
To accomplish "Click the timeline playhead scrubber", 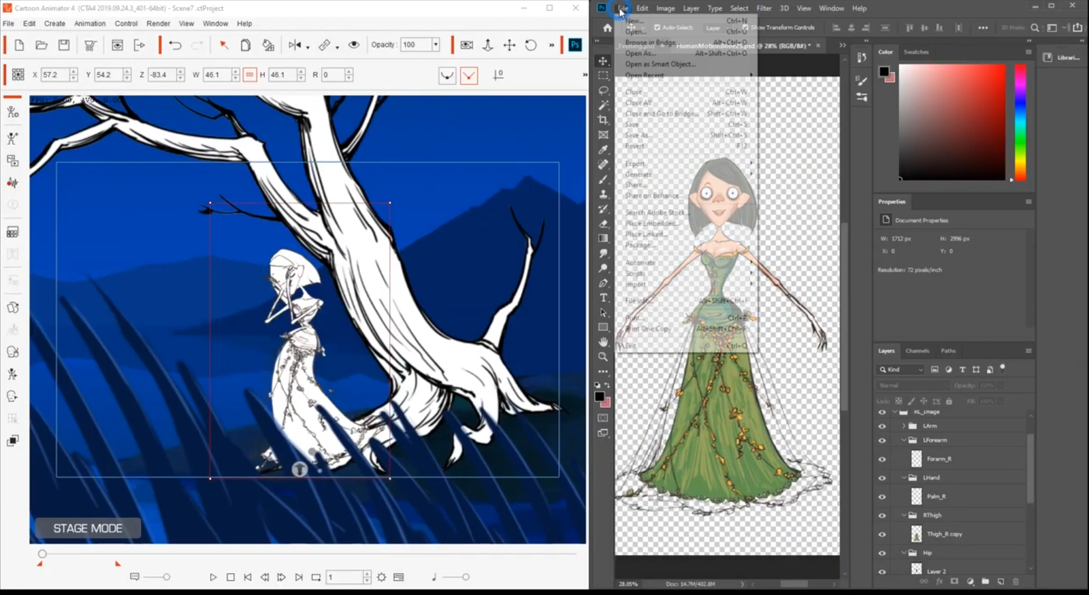I will point(42,554).
